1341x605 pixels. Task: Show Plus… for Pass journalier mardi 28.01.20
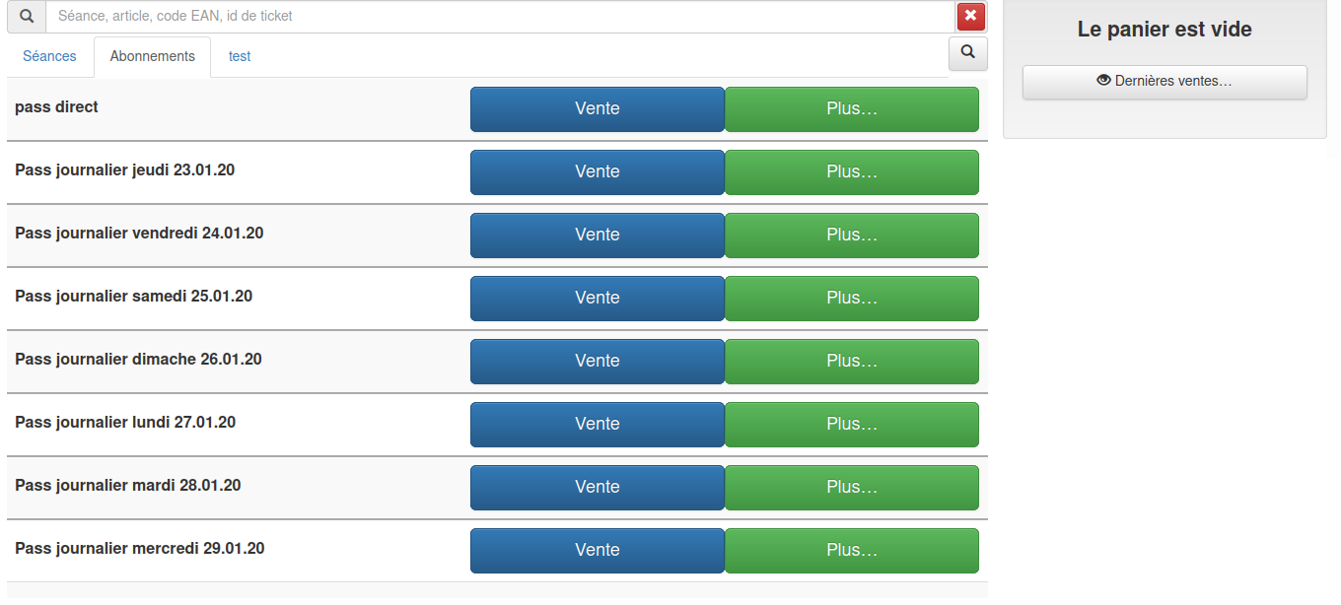coord(852,488)
